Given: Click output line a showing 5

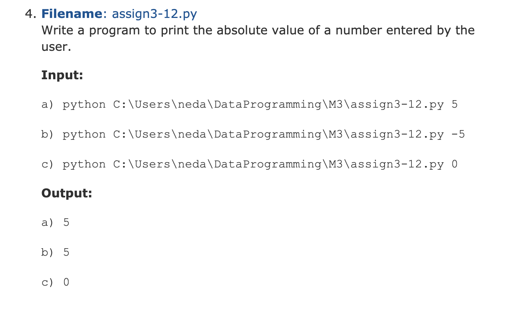Looking at the screenshot, I should pyautogui.click(x=55, y=223).
